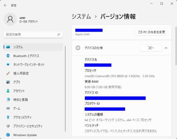This screenshot has width=177, height=139.
Task: Open プライバシーとセキュリティ settings
Action: tap(33, 126)
